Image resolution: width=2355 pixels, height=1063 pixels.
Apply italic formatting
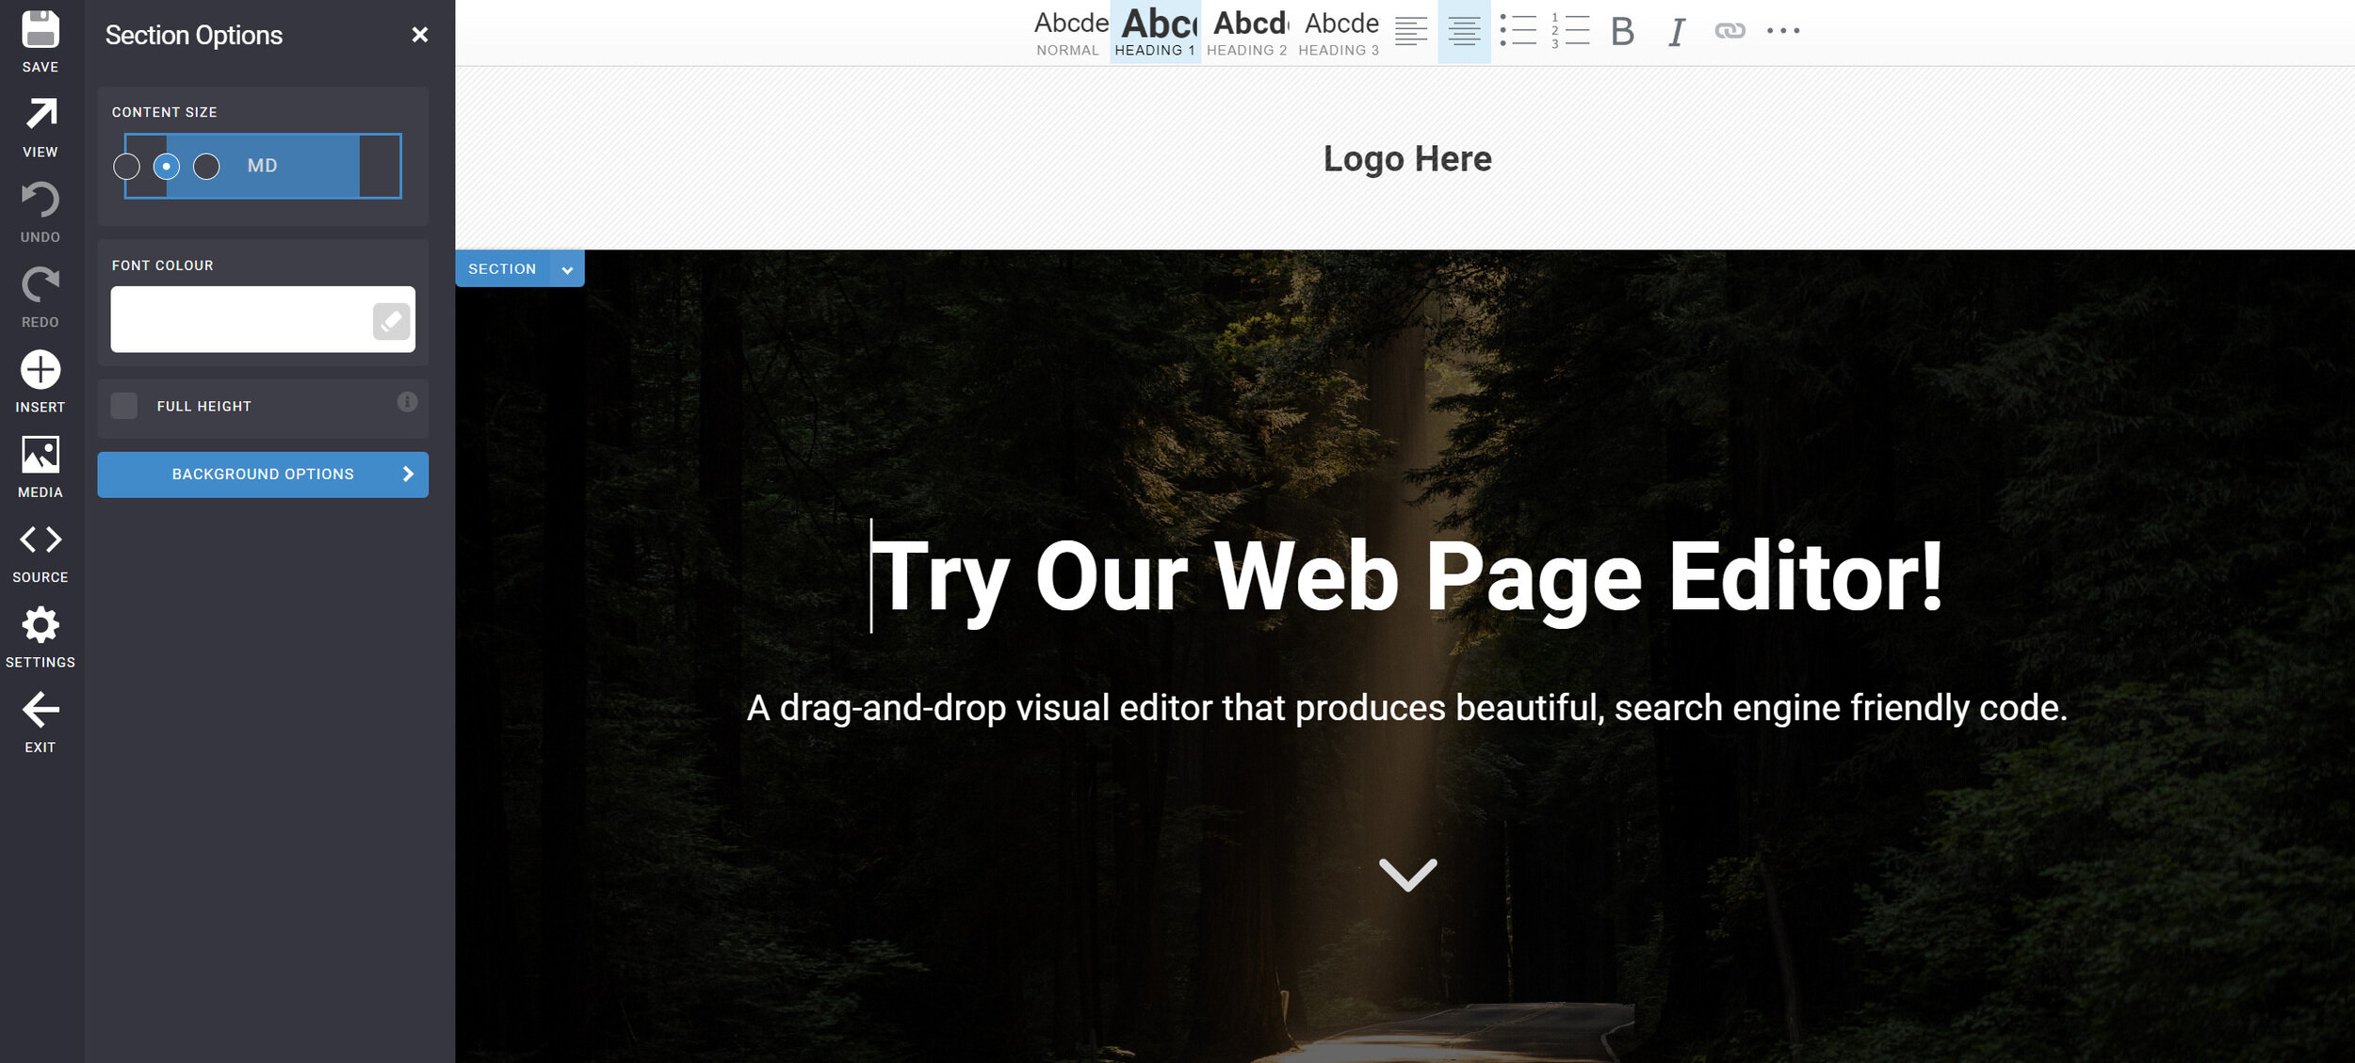point(1676,31)
